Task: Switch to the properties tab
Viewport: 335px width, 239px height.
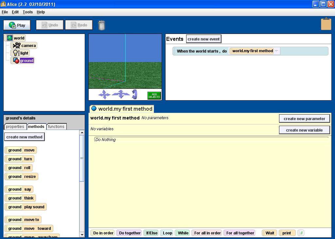Action: pos(15,127)
